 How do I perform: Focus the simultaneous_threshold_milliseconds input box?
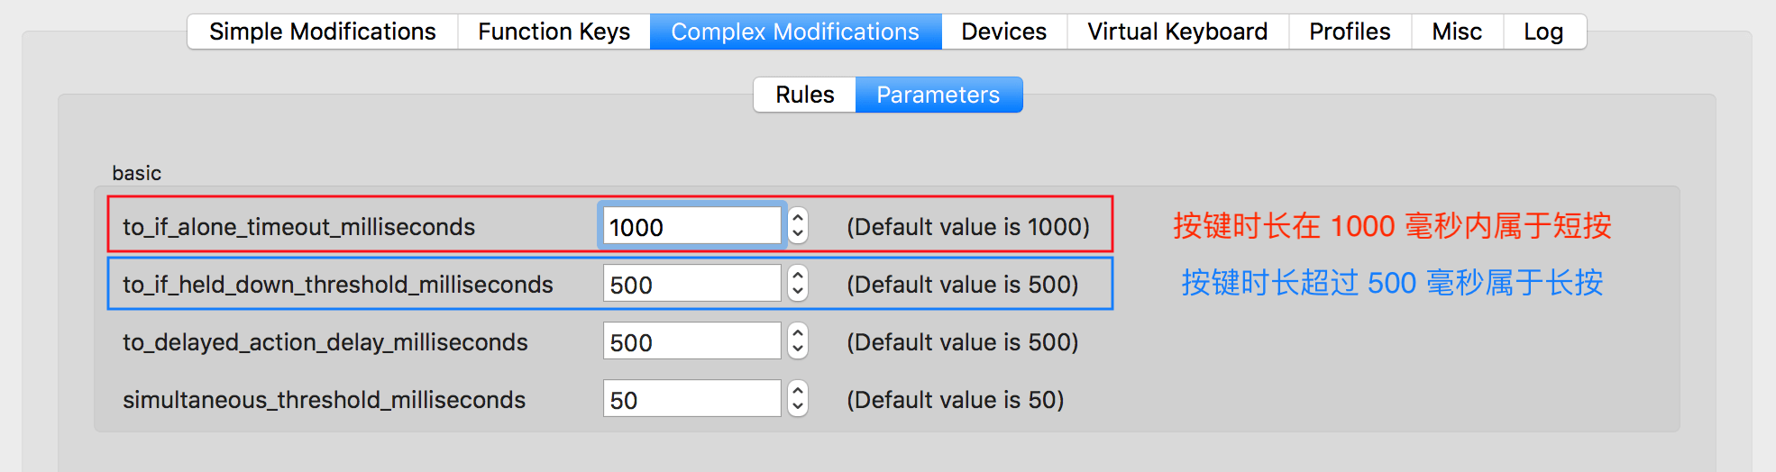click(691, 399)
